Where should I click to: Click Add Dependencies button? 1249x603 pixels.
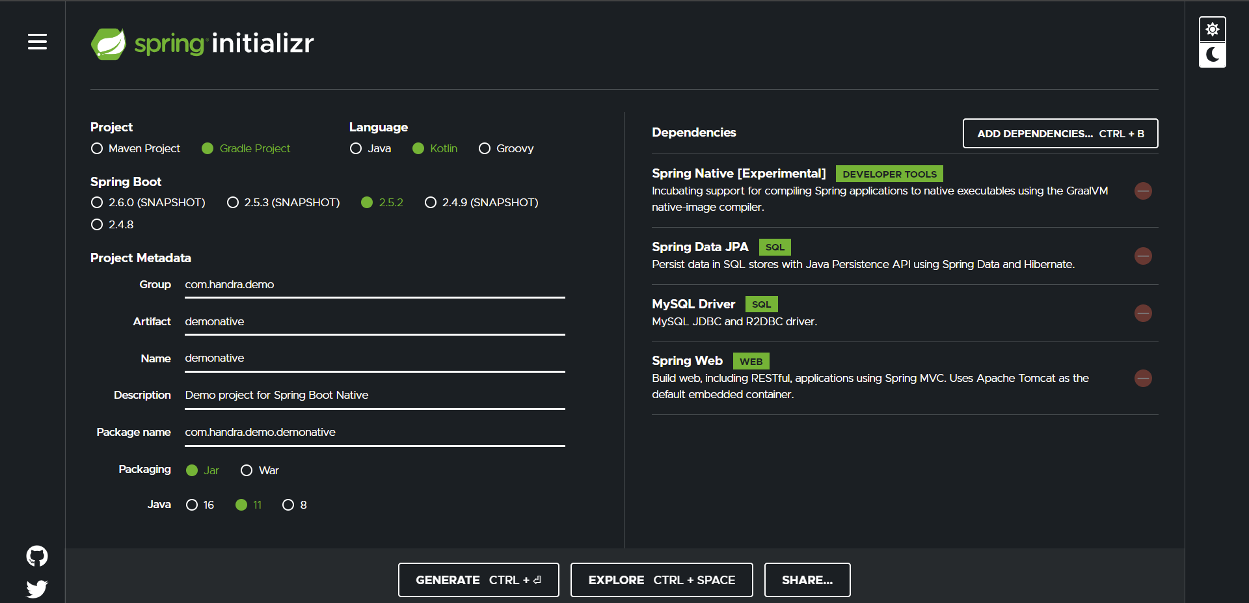(1060, 133)
